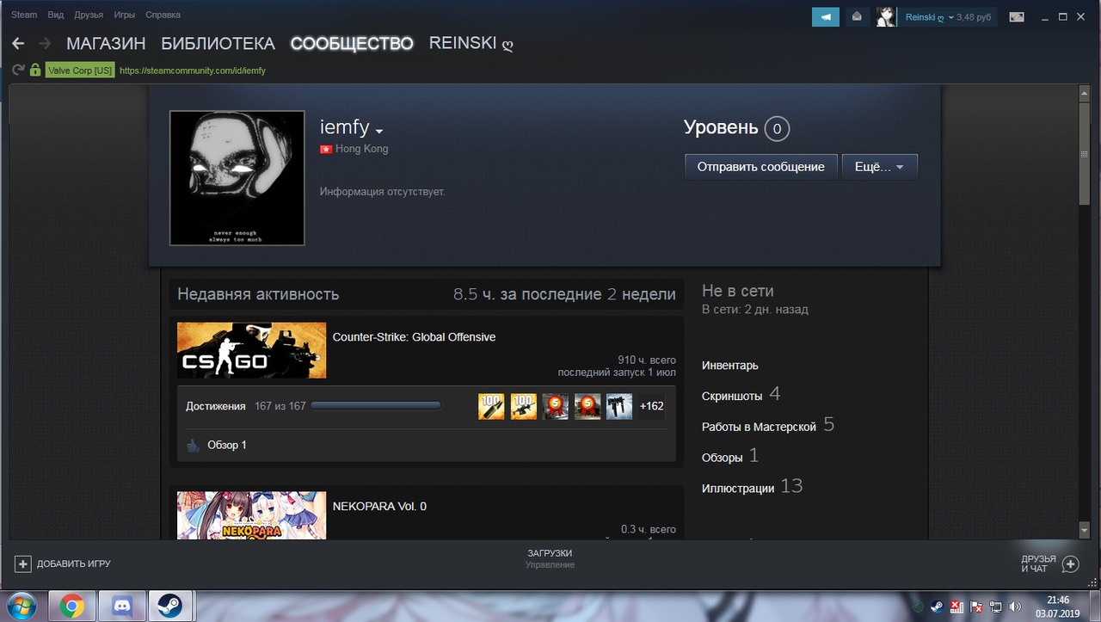This screenshot has width=1101, height=622.
Task: Open the Counter-Strike: Global Offensive title link
Action: [414, 337]
